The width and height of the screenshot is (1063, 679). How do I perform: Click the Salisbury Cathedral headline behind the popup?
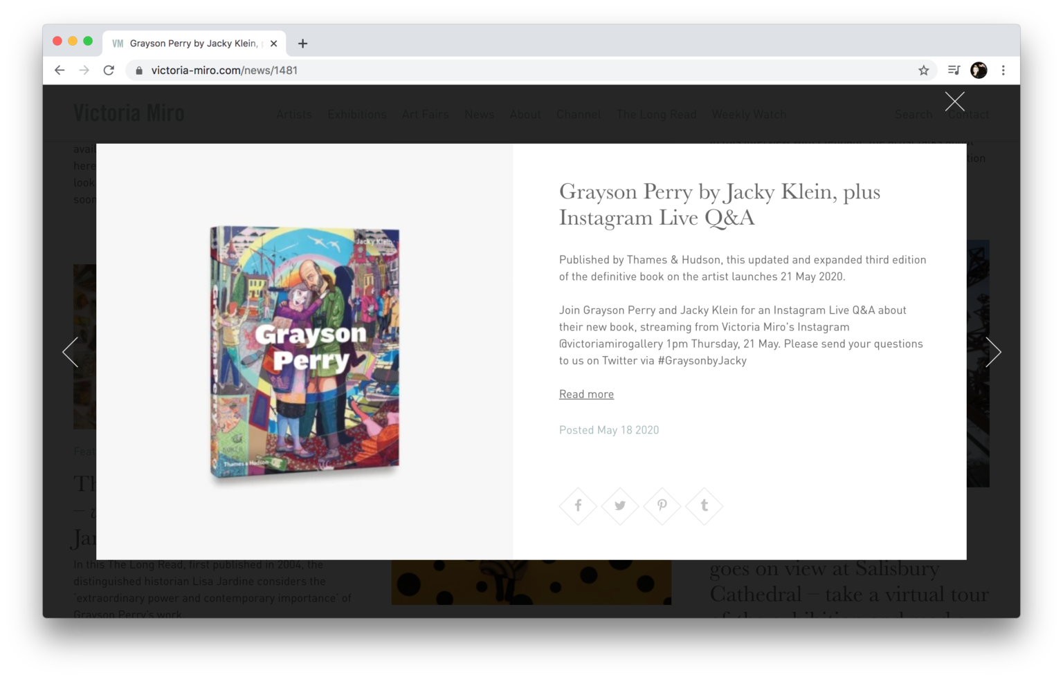[849, 588]
